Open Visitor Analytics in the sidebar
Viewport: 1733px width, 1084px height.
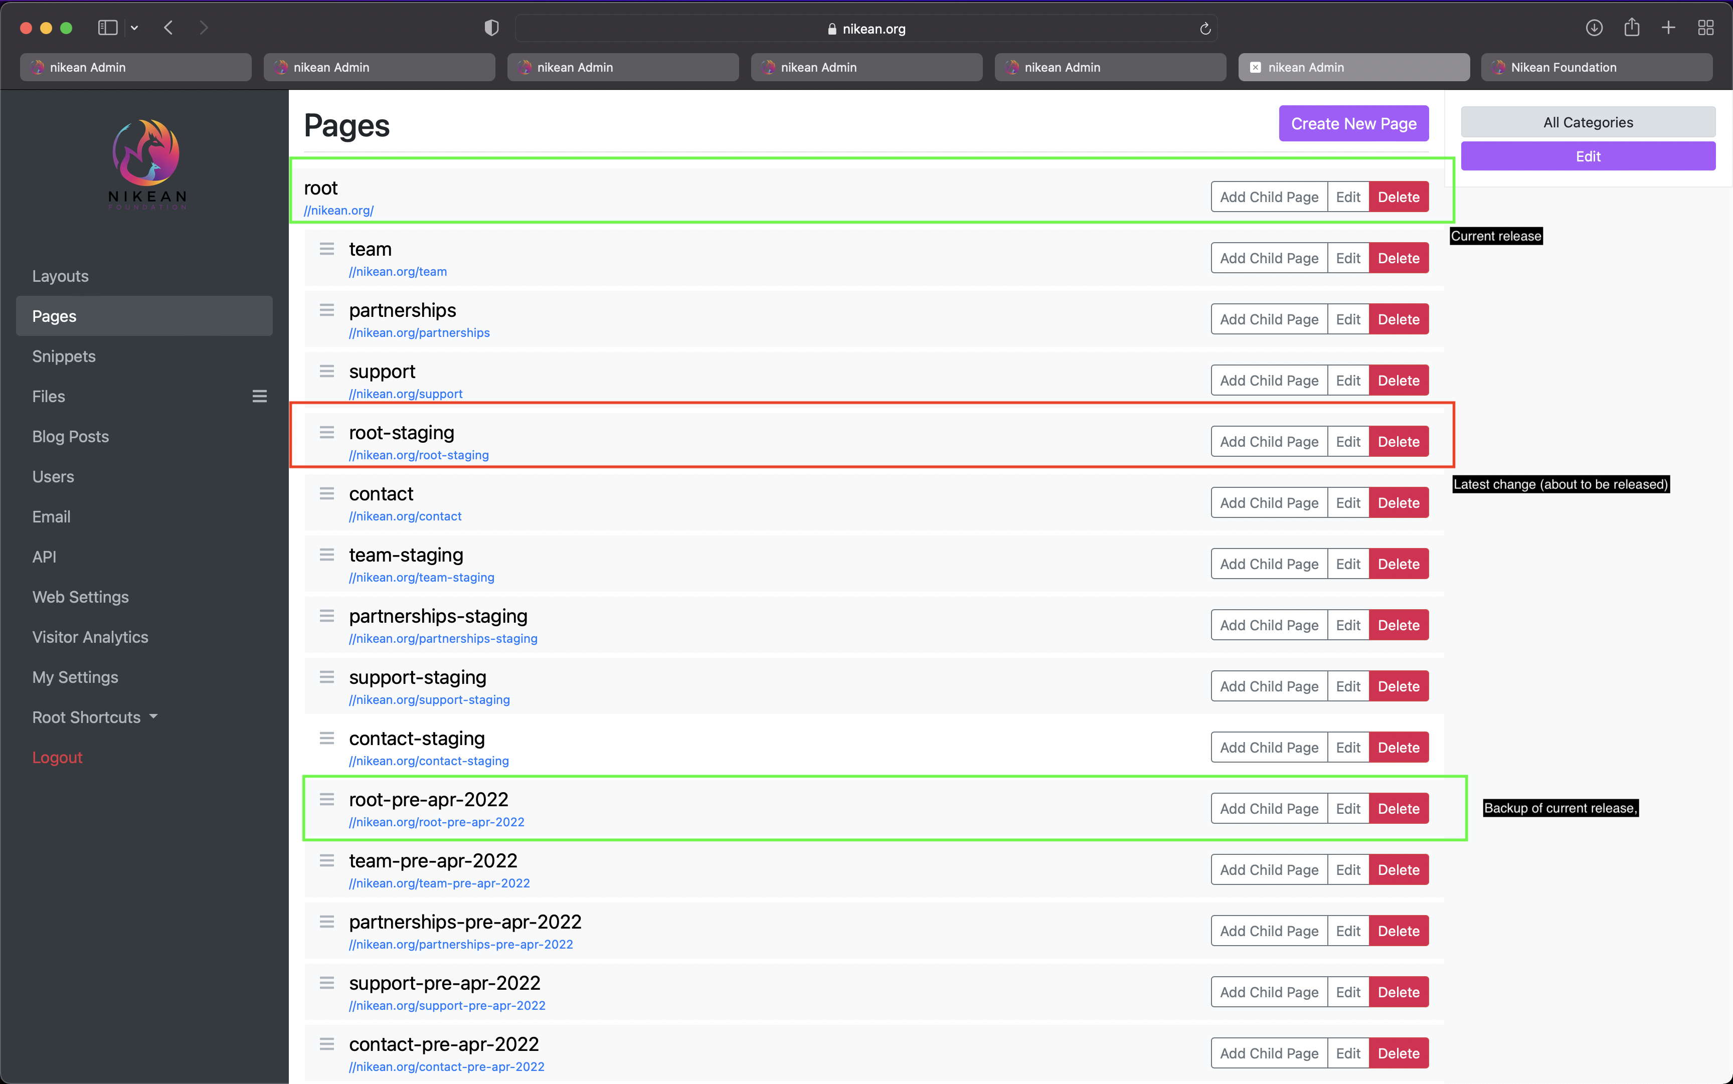(90, 637)
